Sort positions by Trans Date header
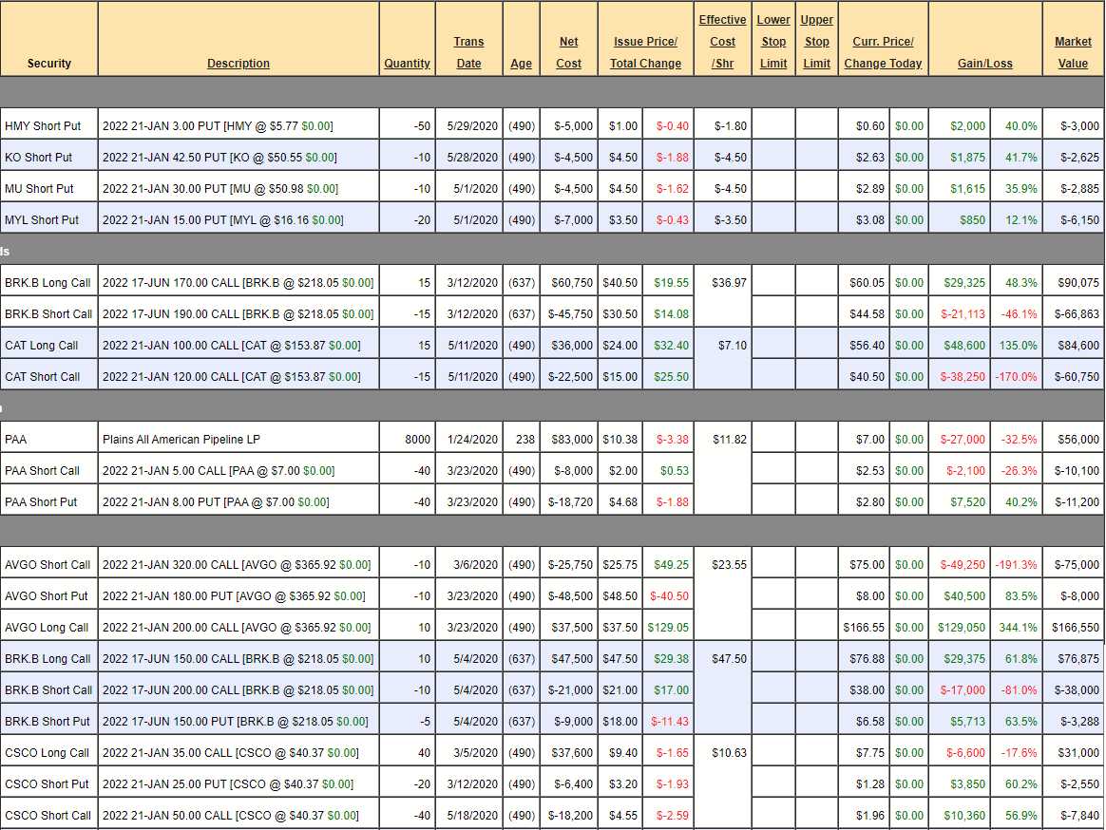 [x=468, y=52]
